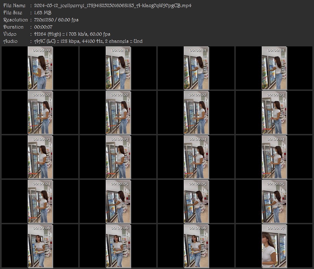Click the second thumbnail stamped 00:00:03
Image resolution: width=314 pixels, height=269 pixels.
[40, 157]
